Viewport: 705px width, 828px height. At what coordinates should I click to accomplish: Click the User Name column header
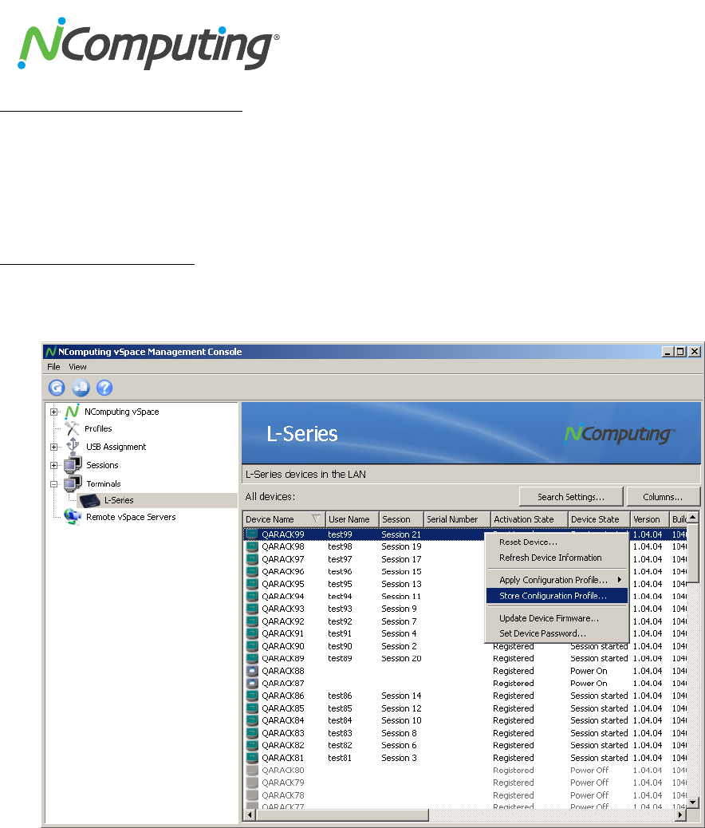[x=352, y=519]
